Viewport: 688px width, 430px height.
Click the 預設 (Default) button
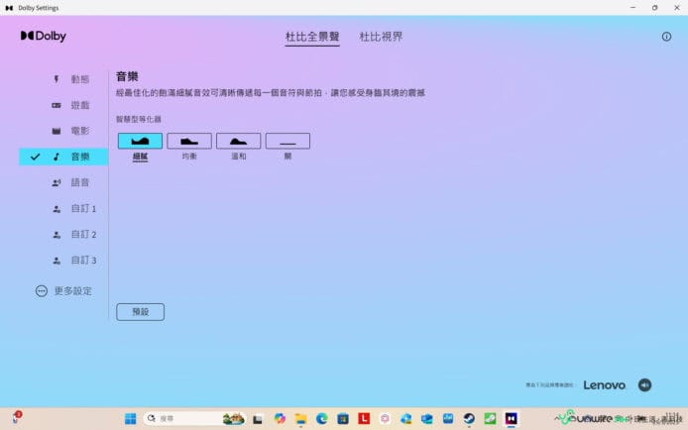tap(141, 312)
